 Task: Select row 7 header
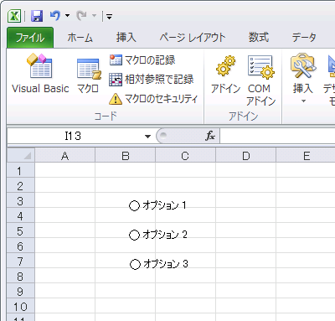(21, 261)
